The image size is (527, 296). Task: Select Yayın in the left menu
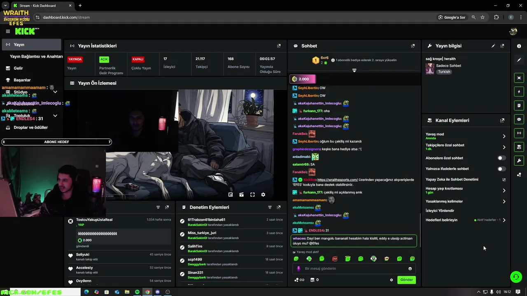31,45
